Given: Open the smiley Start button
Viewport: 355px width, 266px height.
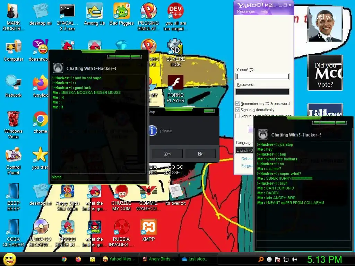Looking at the screenshot, I should [10, 259].
